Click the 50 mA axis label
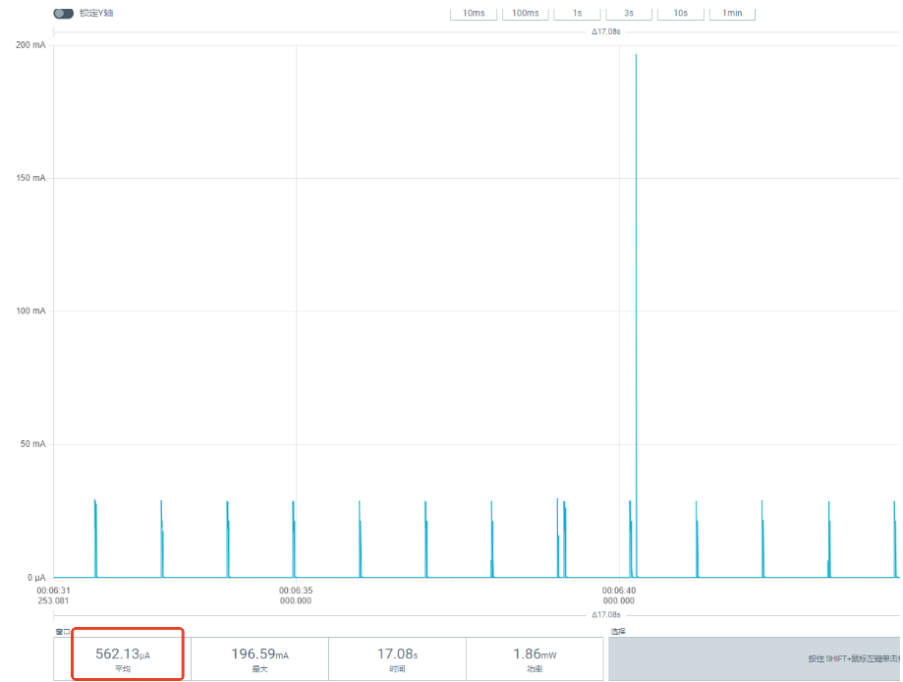The width and height of the screenshot is (903, 682). coord(32,444)
